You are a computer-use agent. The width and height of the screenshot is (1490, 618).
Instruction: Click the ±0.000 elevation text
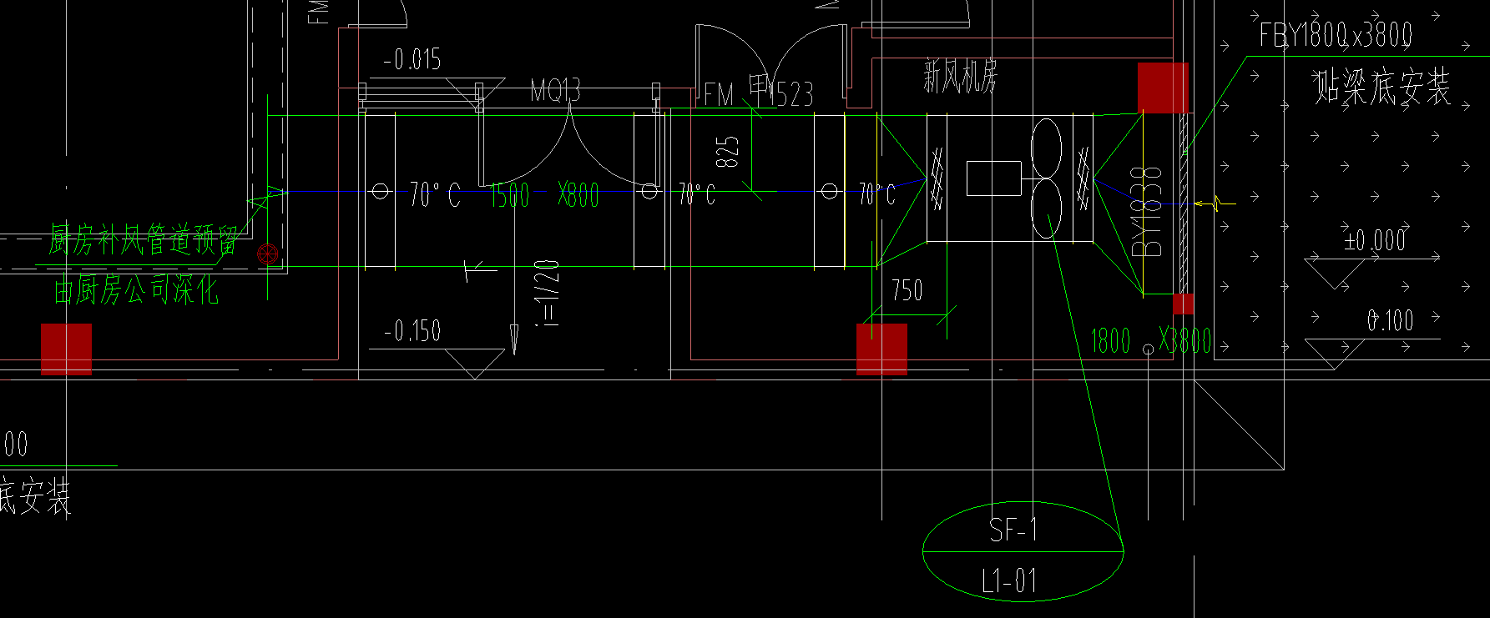tap(1376, 240)
